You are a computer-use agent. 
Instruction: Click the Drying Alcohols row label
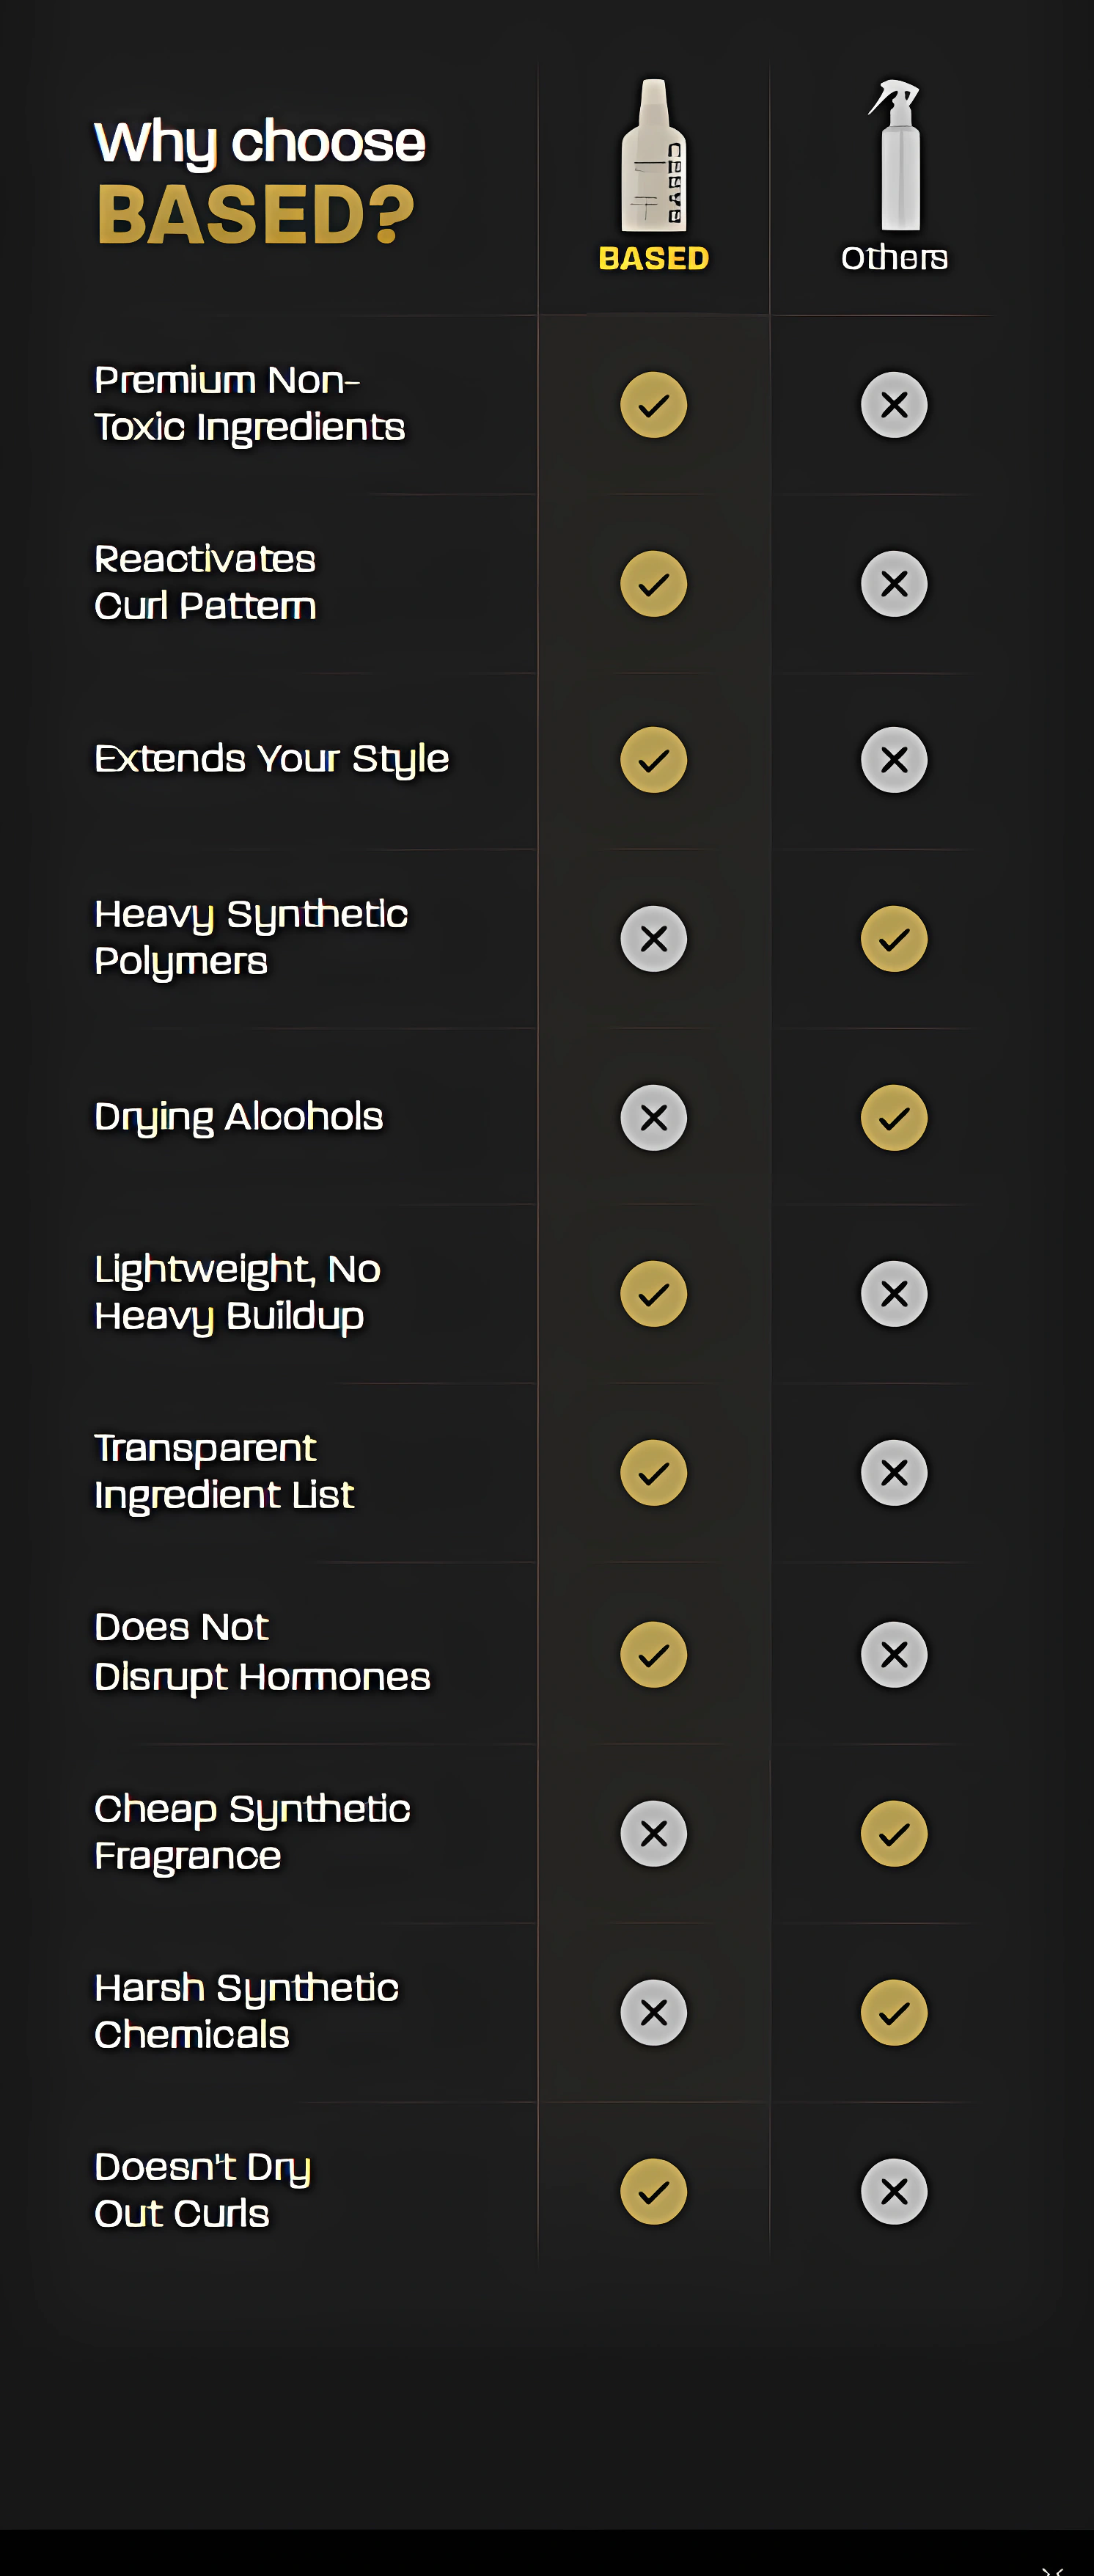click(239, 1118)
